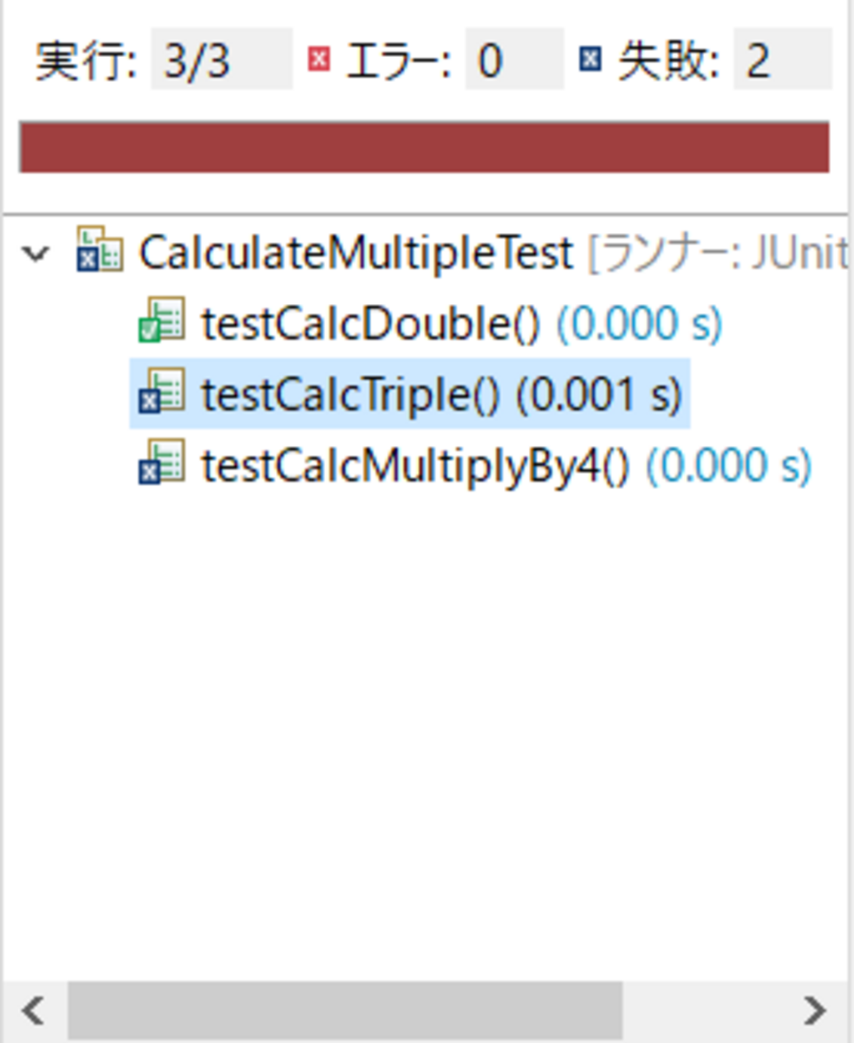Screen dimensions: 854x1043
Task: Click the passed test icon beside testCalcDouble()
Action: click(x=161, y=320)
